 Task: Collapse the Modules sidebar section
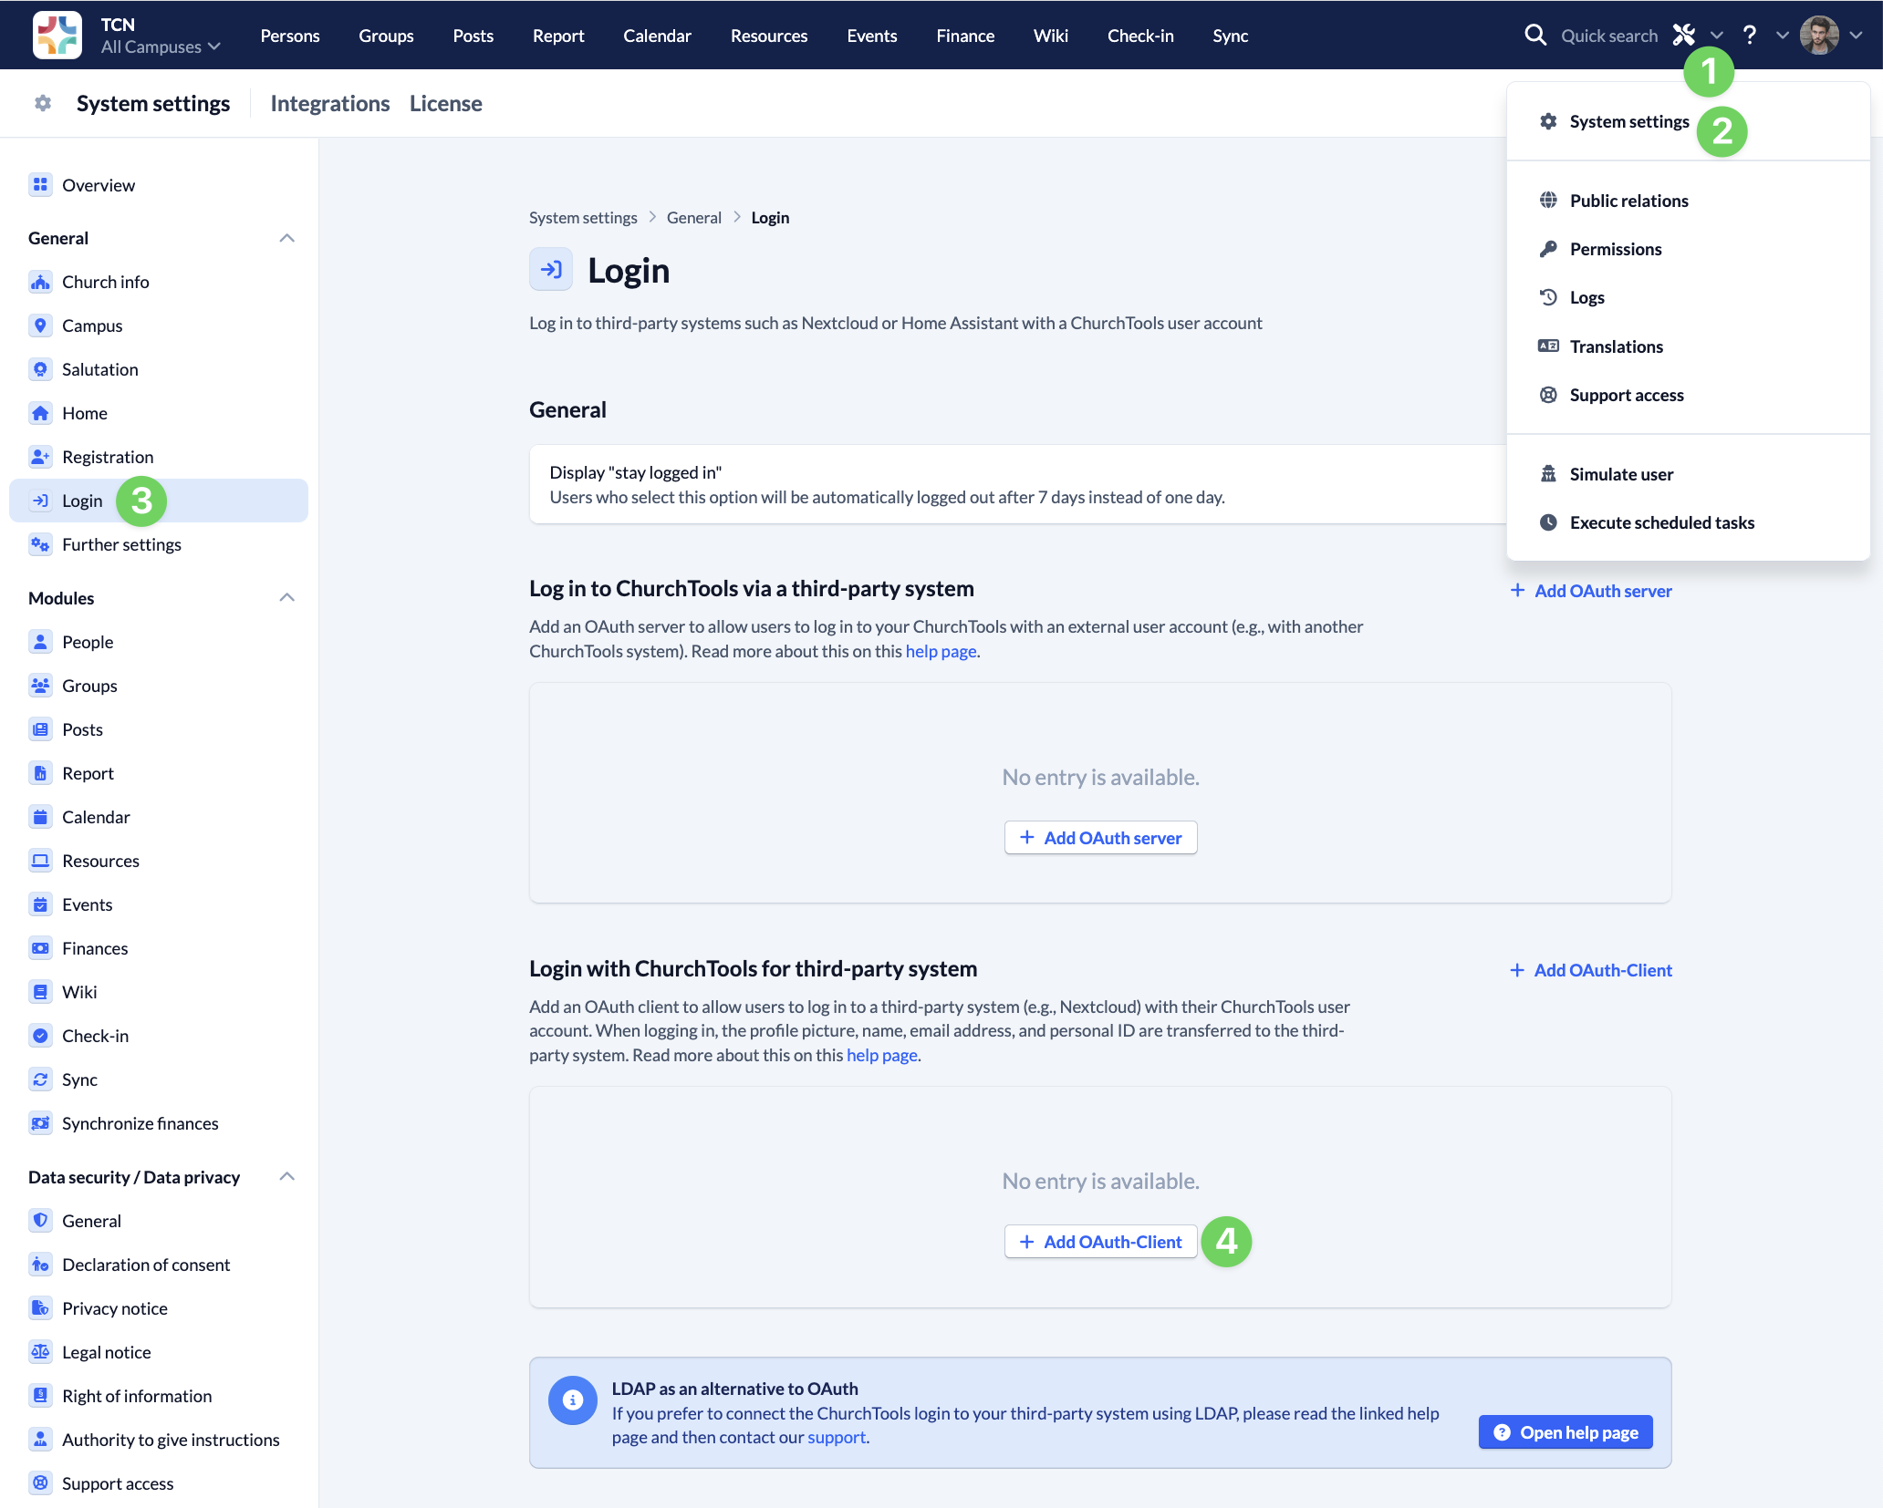[x=286, y=598]
